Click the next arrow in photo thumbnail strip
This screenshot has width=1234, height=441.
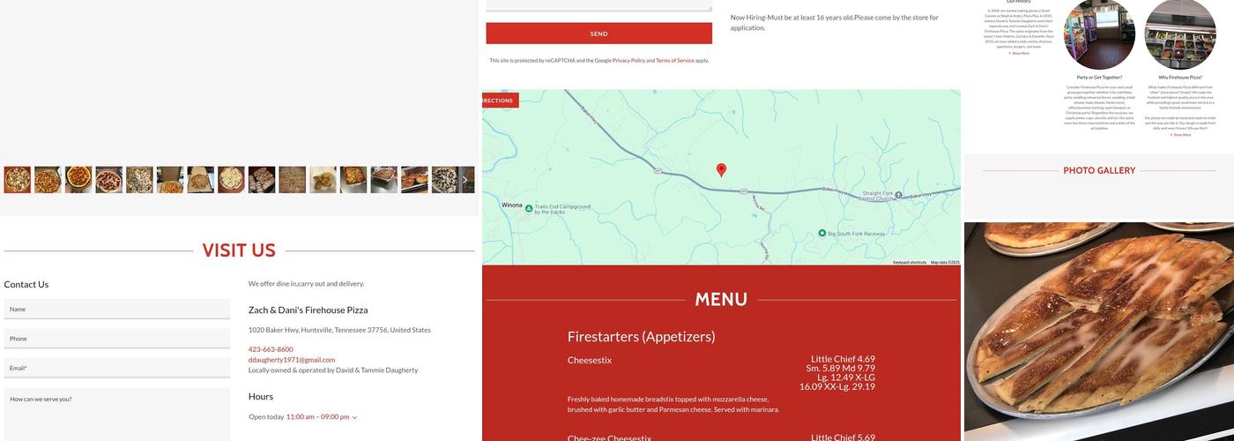click(465, 180)
